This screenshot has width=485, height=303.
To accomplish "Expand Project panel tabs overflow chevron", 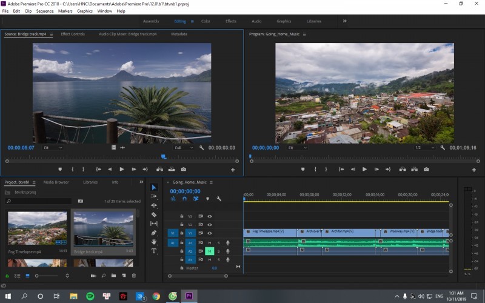I will tap(141, 182).
